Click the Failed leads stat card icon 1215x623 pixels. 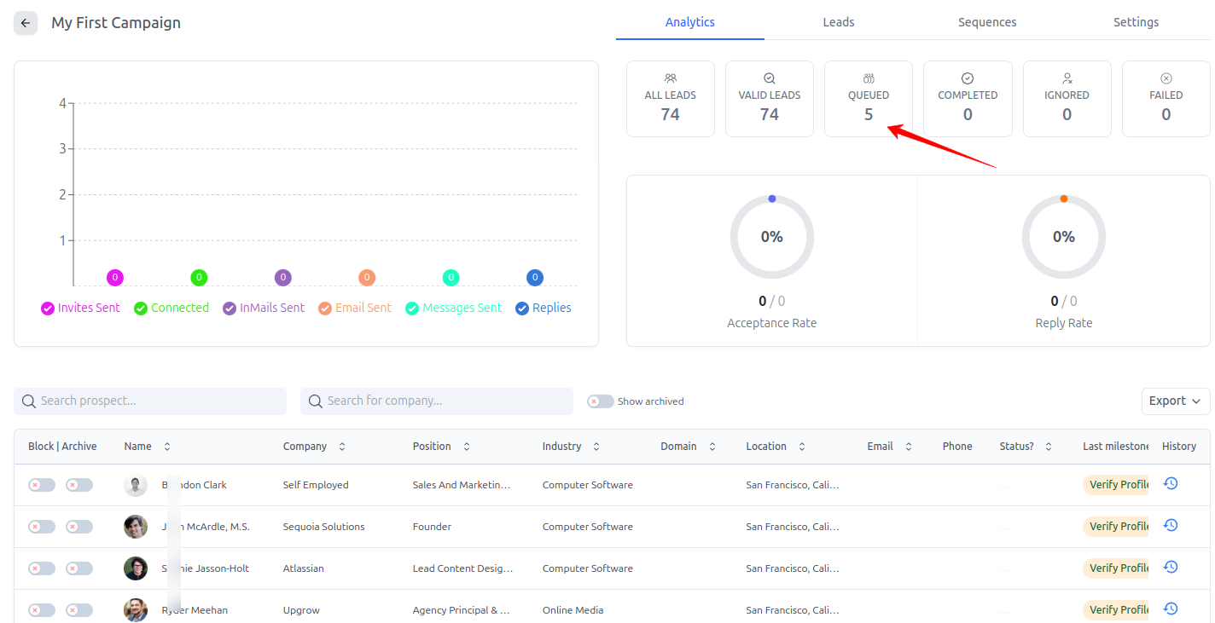pyautogui.click(x=1166, y=78)
